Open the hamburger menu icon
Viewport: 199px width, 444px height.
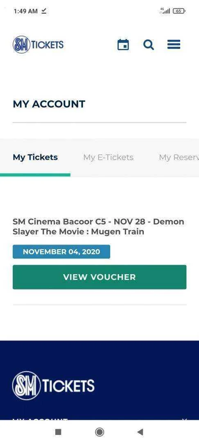click(174, 44)
